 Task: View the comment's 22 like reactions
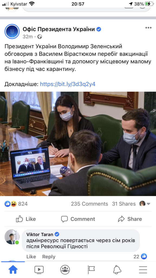point(140,256)
